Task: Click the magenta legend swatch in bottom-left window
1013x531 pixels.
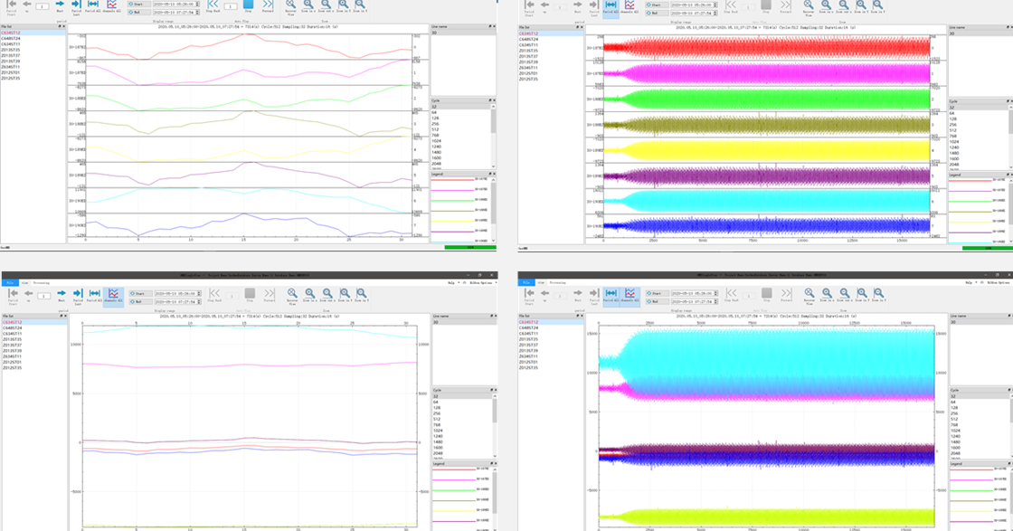Action: point(452,479)
